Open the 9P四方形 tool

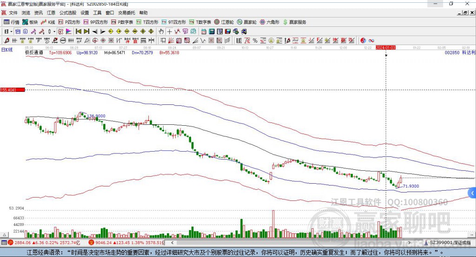(96, 22)
